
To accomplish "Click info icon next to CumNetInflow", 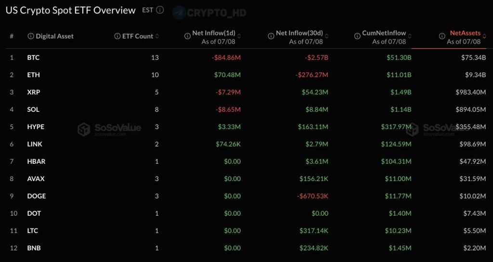I will coord(357,36).
